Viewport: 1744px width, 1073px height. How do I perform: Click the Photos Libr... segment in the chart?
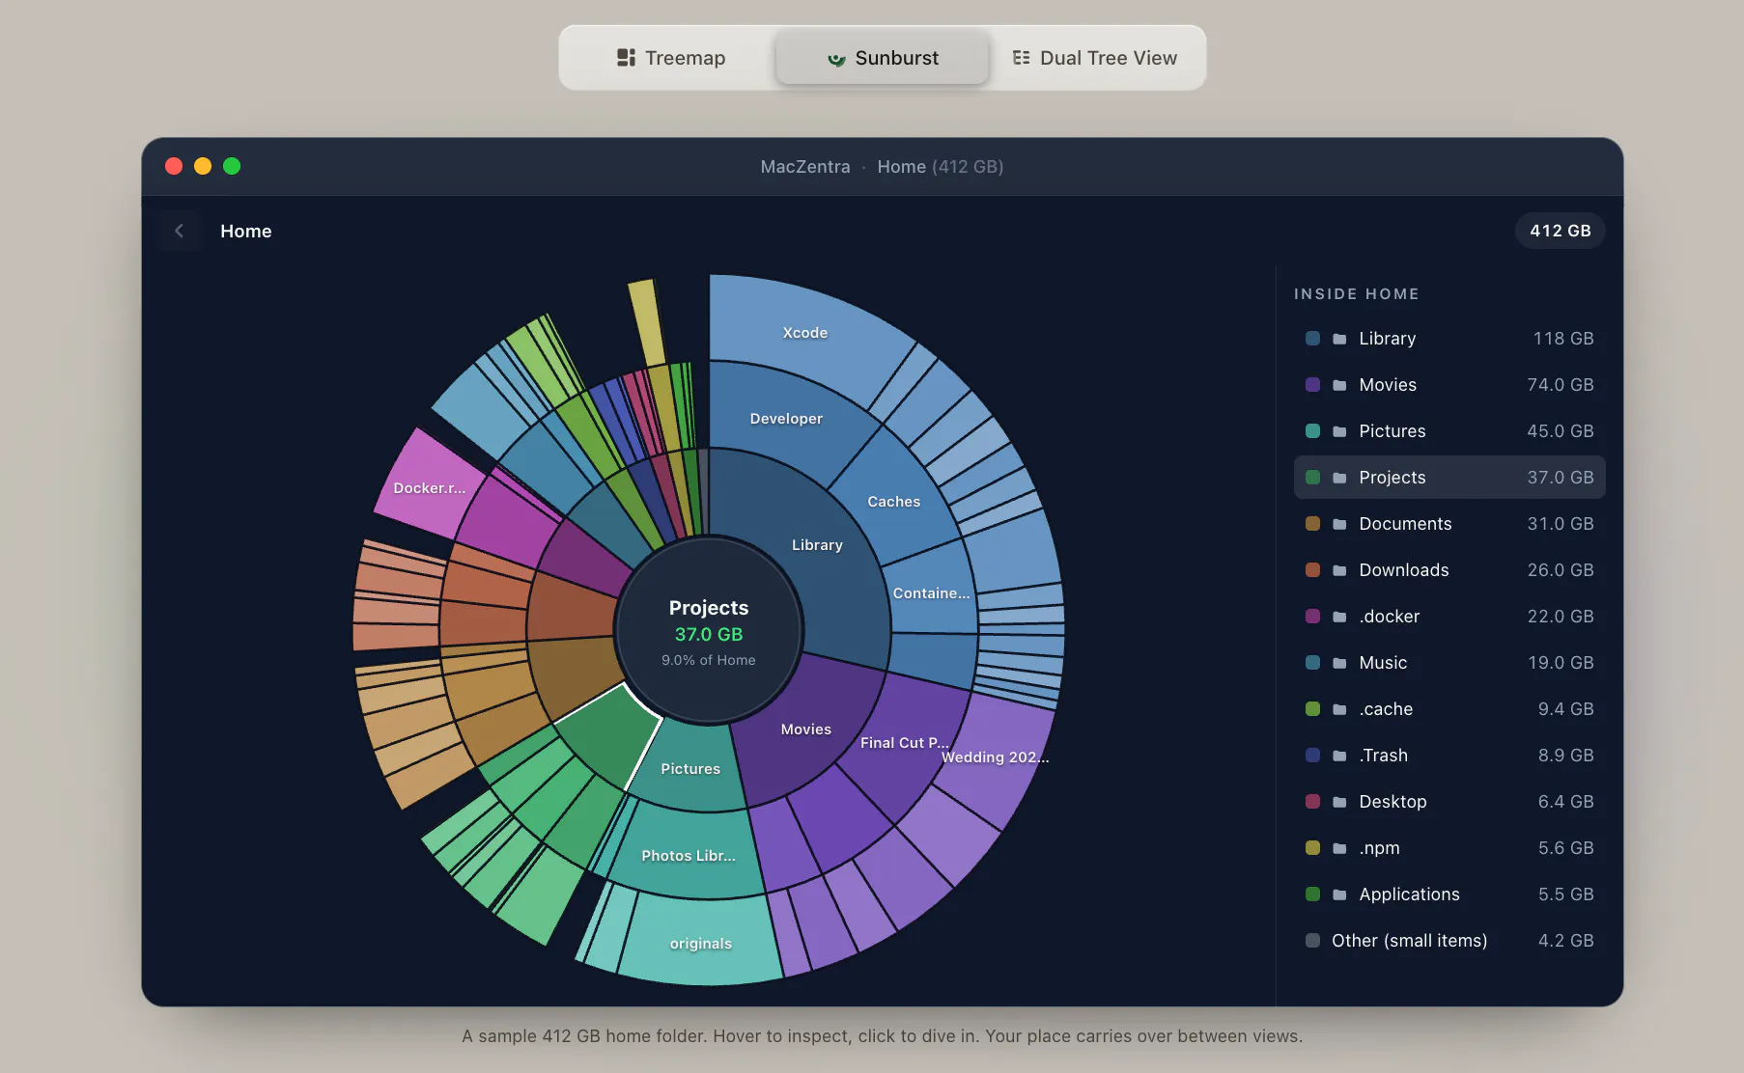688,856
